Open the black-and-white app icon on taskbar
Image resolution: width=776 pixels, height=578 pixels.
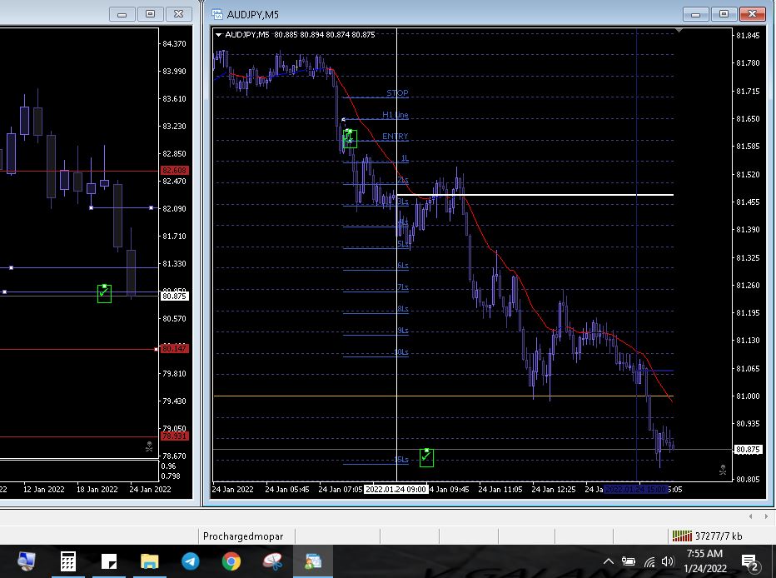(109, 561)
